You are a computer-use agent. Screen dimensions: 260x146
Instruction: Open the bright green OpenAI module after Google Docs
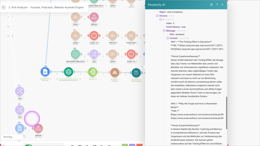(69, 72)
